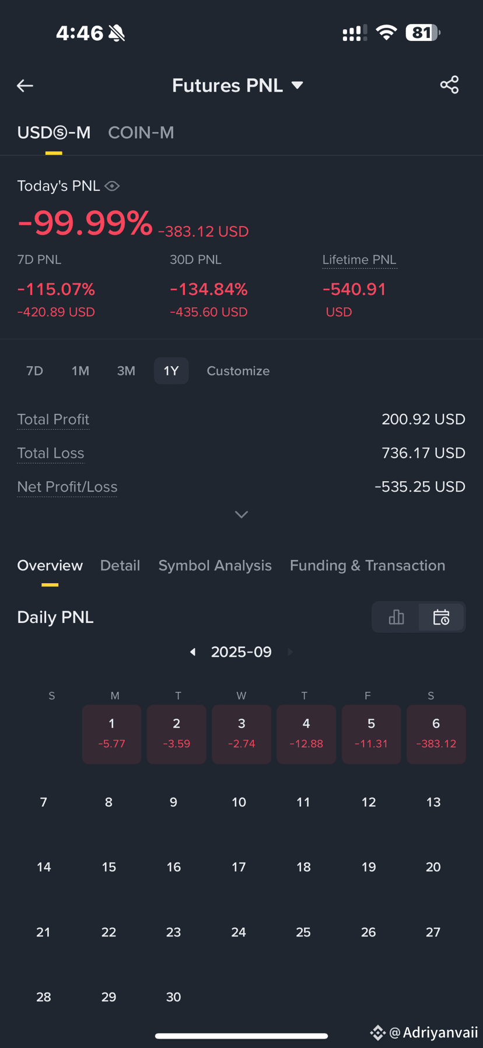Screen dimensions: 483x1048
Task: Select the 1M time range
Action: coord(80,371)
